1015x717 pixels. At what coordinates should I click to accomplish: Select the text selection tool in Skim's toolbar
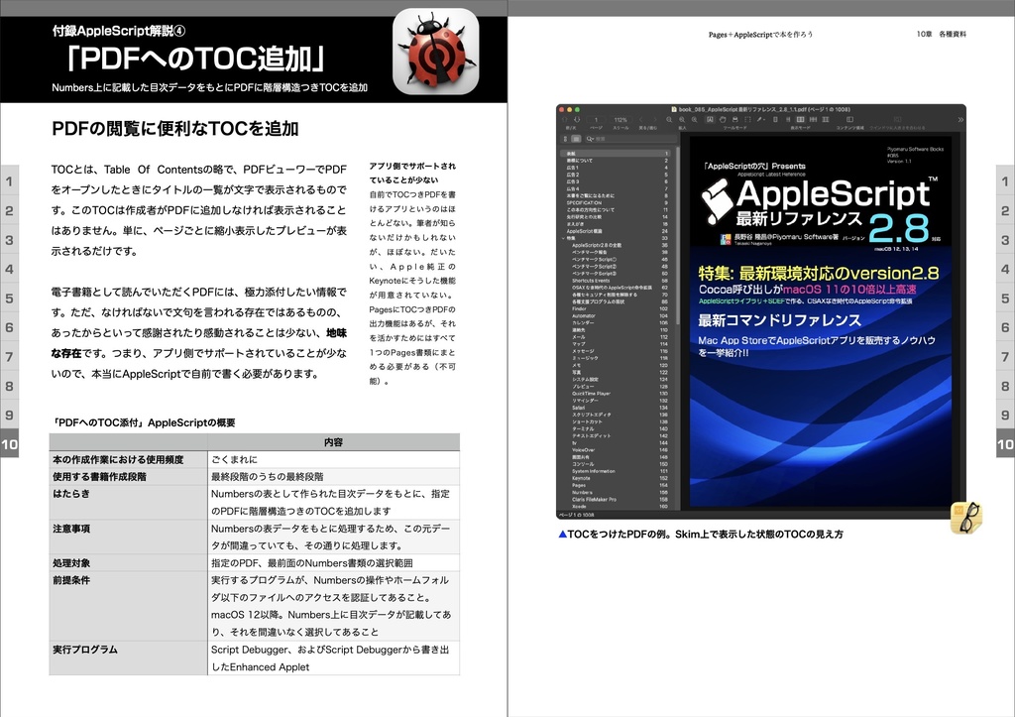[711, 119]
